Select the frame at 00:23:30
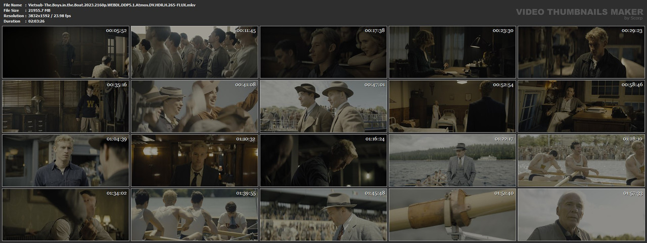647x243 pixels. (x=452, y=52)
